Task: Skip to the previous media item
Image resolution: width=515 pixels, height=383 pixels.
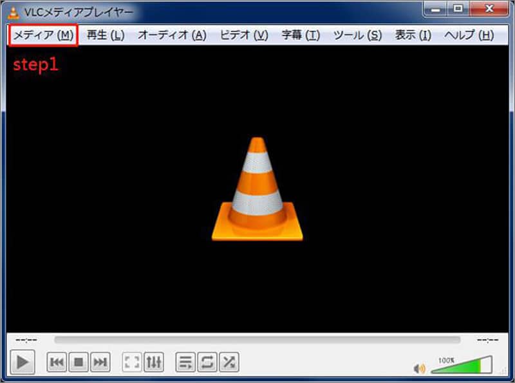Action: click(x=57, y=362)
